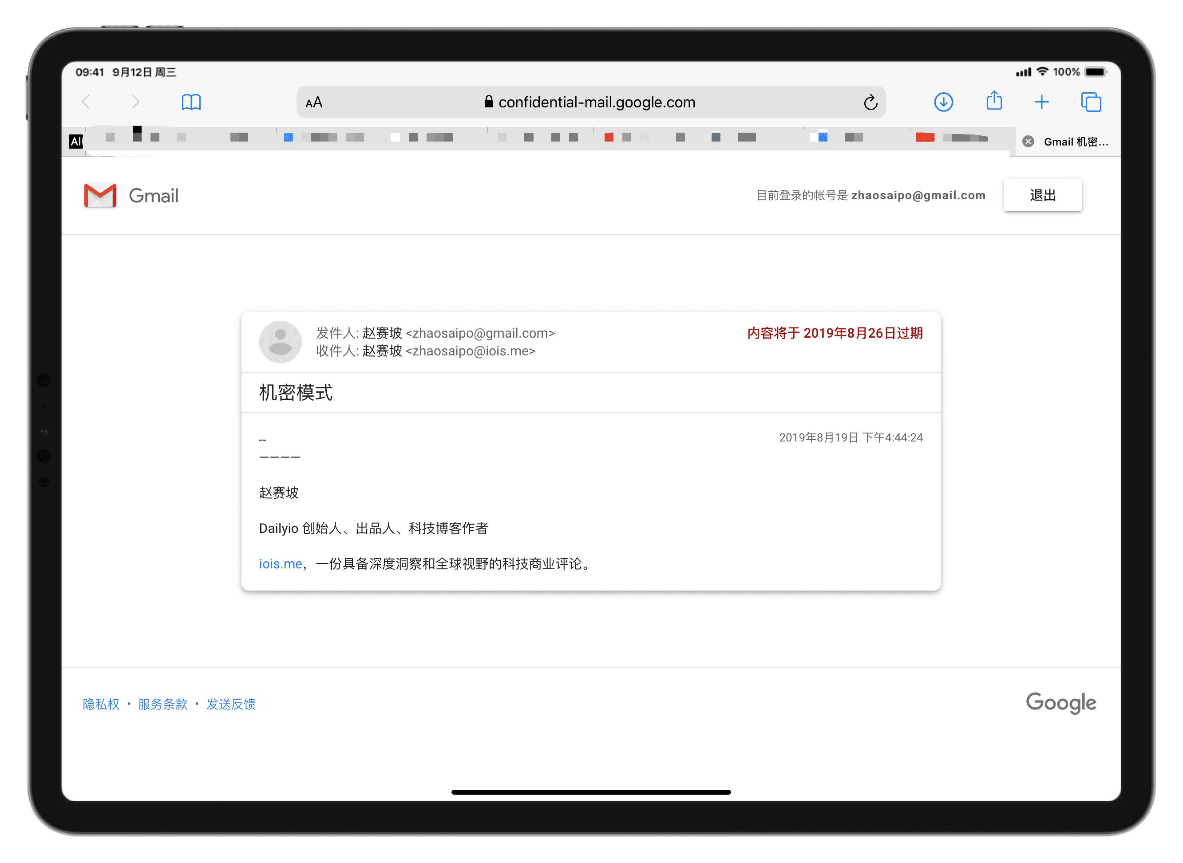Click the Dailyio 创始人 signature line

click(x=374, y=528)
